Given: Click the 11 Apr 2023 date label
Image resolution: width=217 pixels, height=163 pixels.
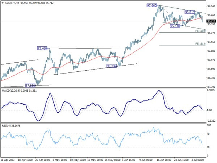Looking at the screenshot, I should click(x=8, y=160).
